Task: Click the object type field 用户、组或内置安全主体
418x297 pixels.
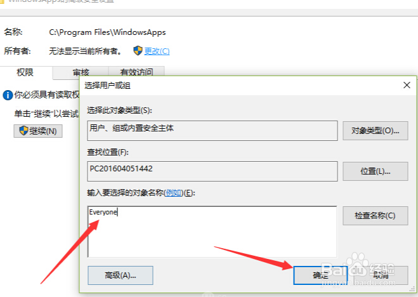Action: coord(212,131)
